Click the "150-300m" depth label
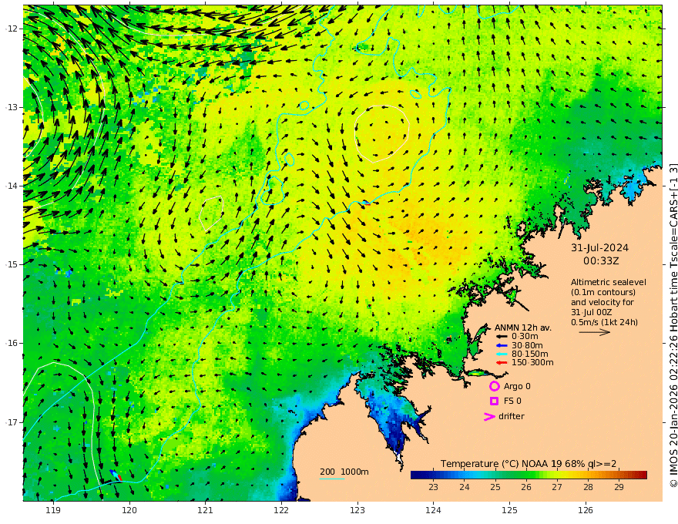This screenshot has height=524, width=678. (532, 362)
